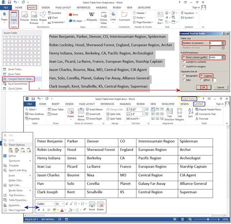Choose separate text at Paragraphs
This screenshot has width=231, height=224.
click(184, 75)
